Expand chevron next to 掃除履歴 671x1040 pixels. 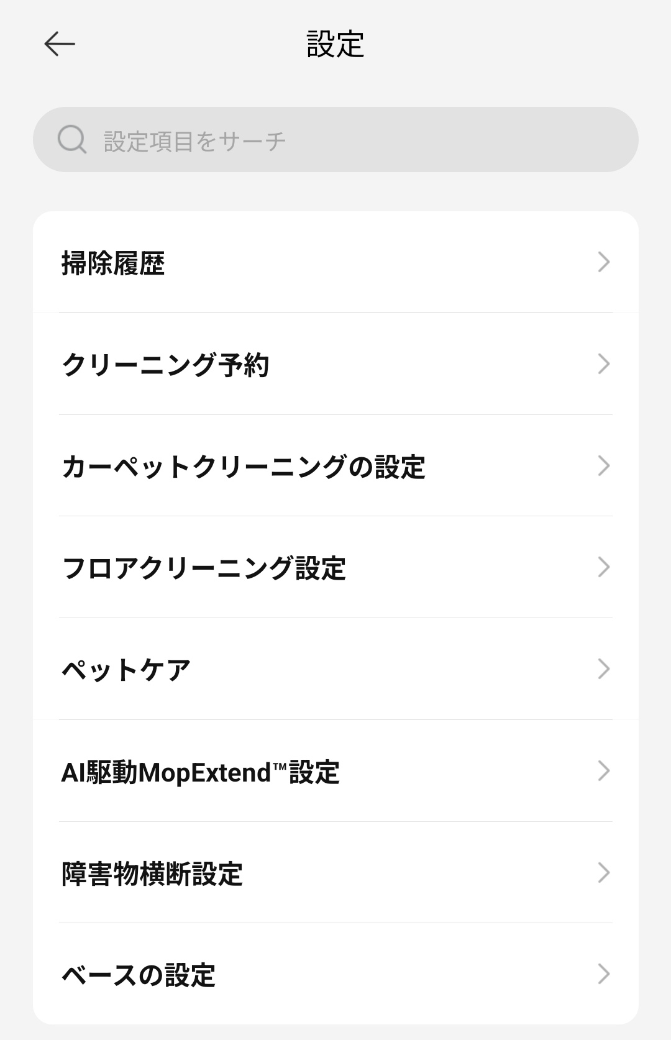click(603, 262)
